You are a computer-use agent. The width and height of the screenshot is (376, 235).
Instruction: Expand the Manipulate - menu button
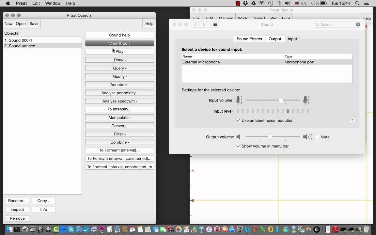tap(120, 117)
